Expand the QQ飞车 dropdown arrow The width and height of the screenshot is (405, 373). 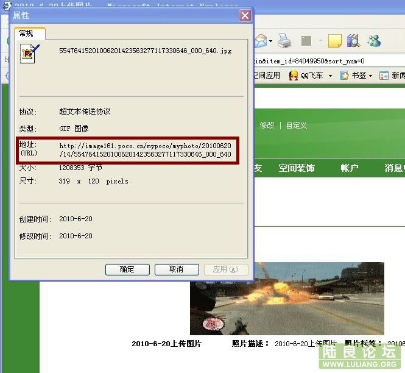pyautogui.click(x=330, y=76)
